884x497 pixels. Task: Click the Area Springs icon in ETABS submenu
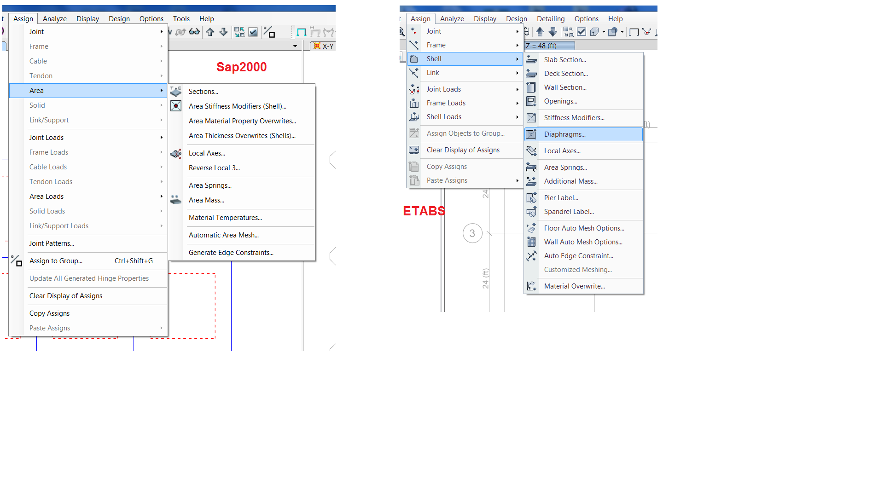tap(531, 168)
